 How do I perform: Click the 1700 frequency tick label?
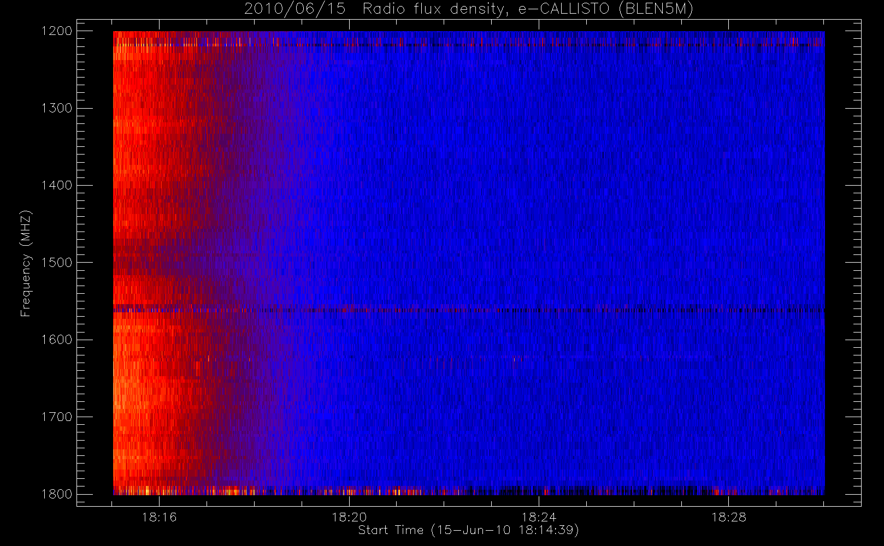coord(57,417)
